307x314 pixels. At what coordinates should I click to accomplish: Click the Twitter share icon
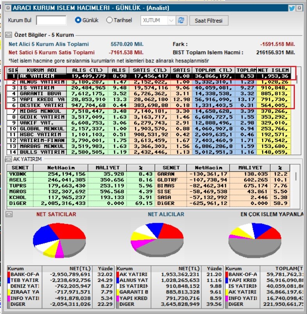tap(292, 8)
